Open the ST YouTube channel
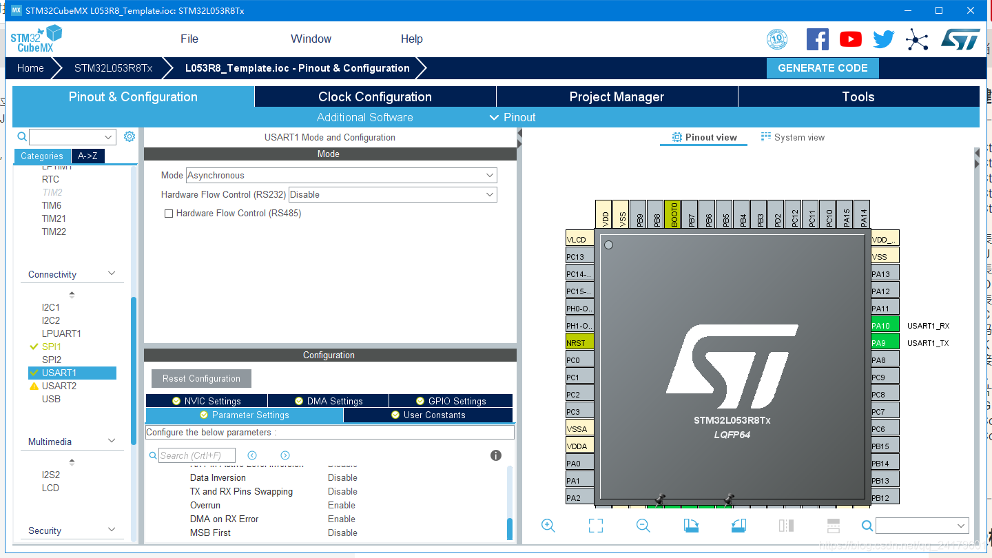992x558 pixels. pos(851,39)
